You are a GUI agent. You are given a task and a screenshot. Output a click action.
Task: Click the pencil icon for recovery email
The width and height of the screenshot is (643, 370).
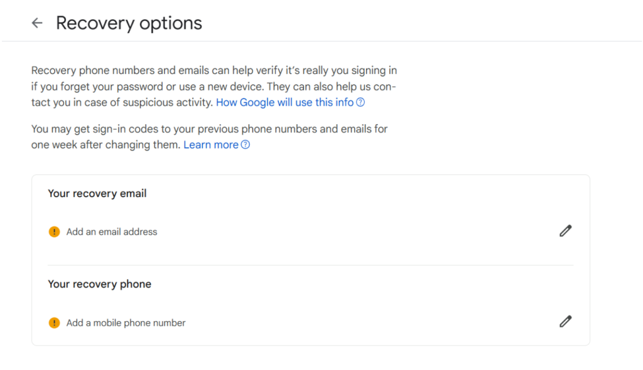[x=565, y=231]
